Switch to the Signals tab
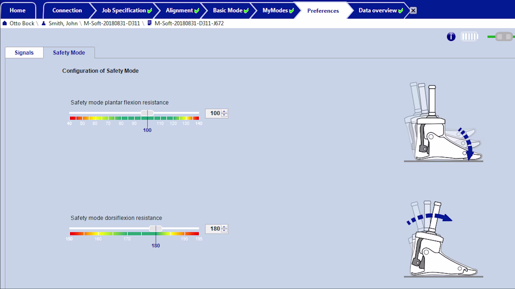 24,53
